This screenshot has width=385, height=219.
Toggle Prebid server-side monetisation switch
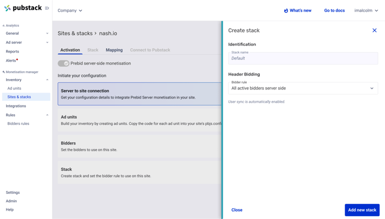(x=63, y=63)
